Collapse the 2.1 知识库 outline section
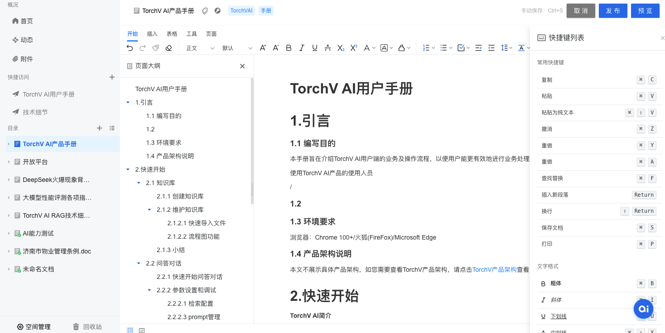Image resolution: width=665 pixels, height=333 pixels. pos(139,183)
